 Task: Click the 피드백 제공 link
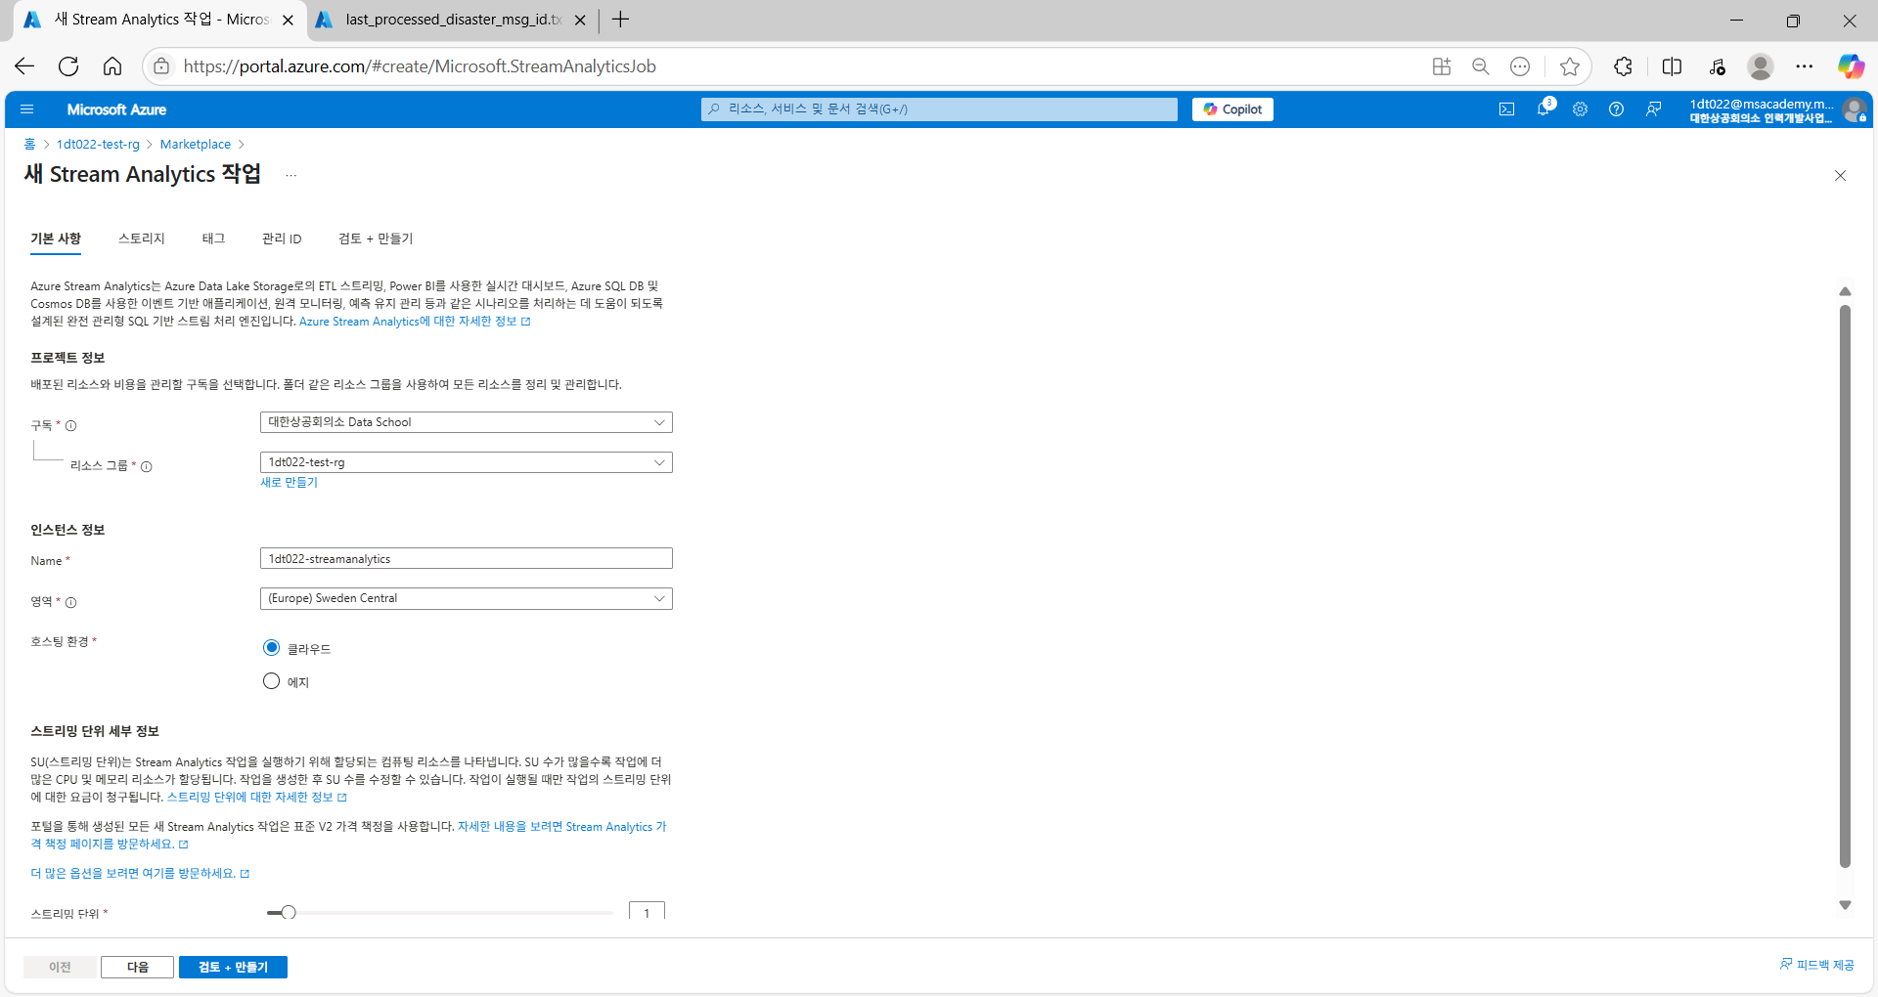click(1816, 965)
